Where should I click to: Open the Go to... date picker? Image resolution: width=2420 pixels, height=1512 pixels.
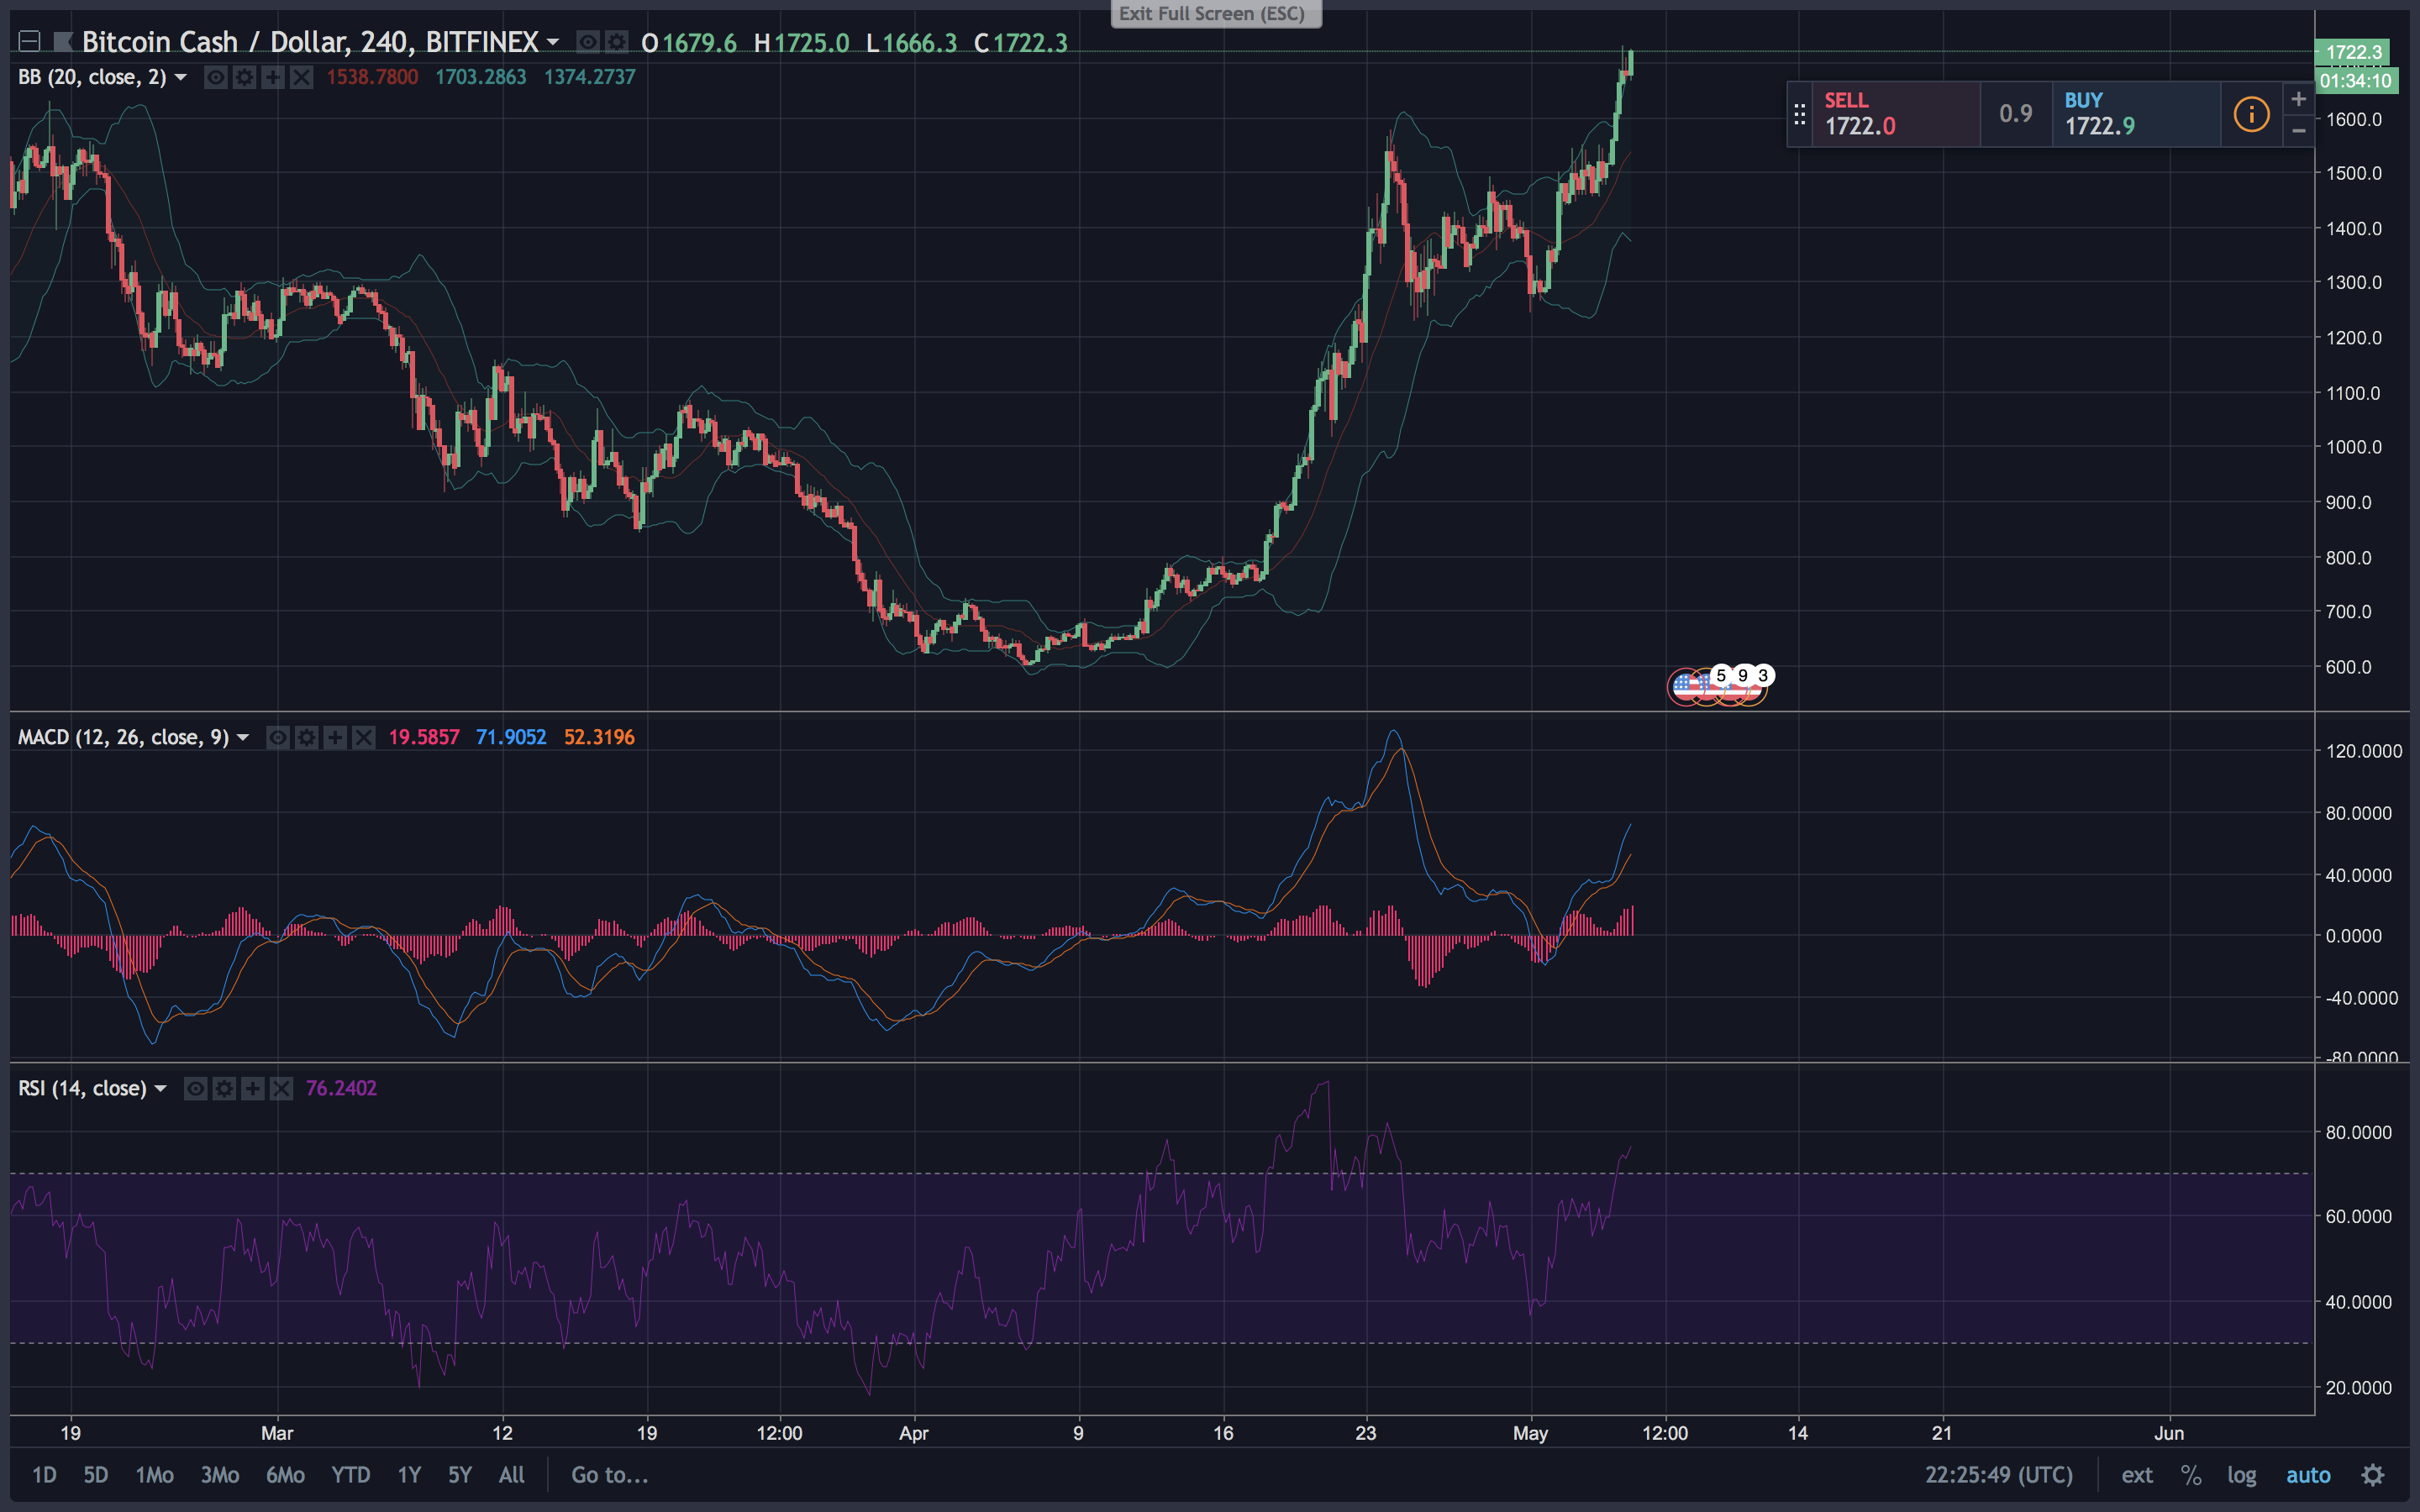click(609, 1475)
